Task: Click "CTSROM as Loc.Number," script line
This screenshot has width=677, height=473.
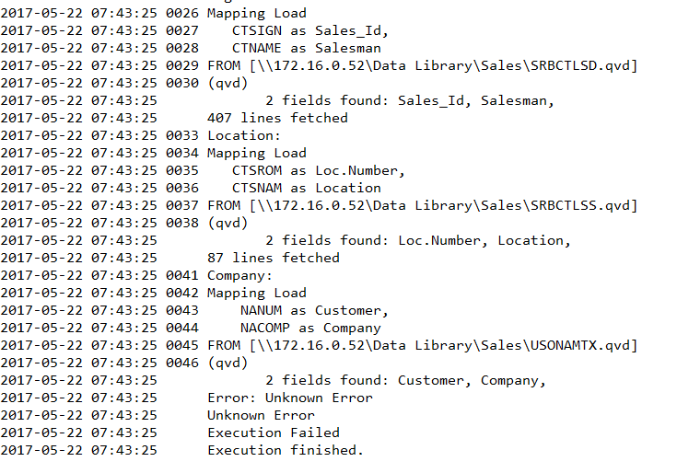Action: point(319,170)
